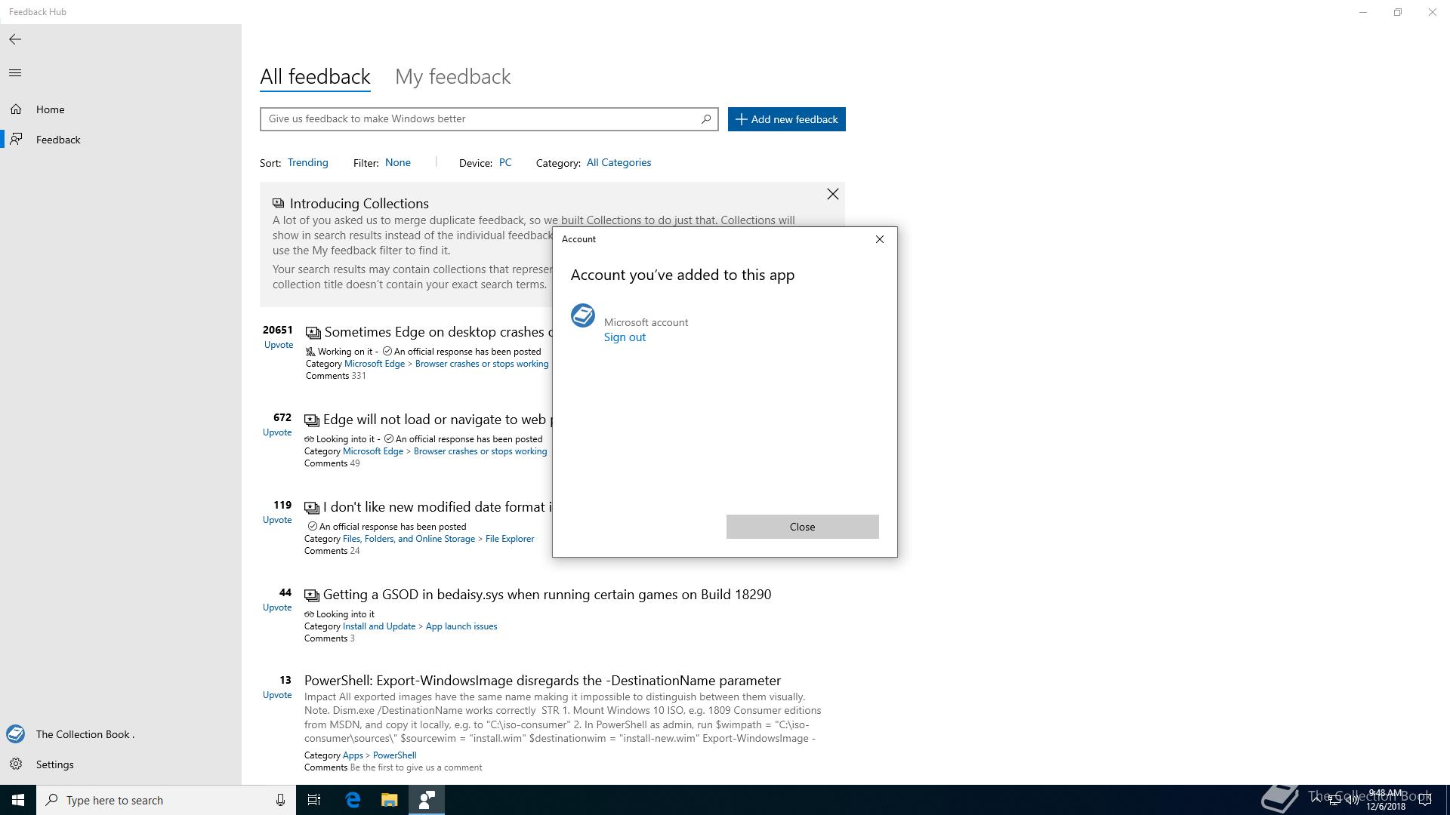Image resolution: width=1450 pixels, height=815 pixels.
Task: Click the search magnifier icon
Action: tap(706, 119)
